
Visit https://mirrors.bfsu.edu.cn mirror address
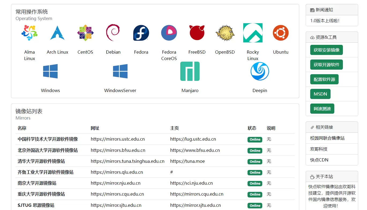118,150
